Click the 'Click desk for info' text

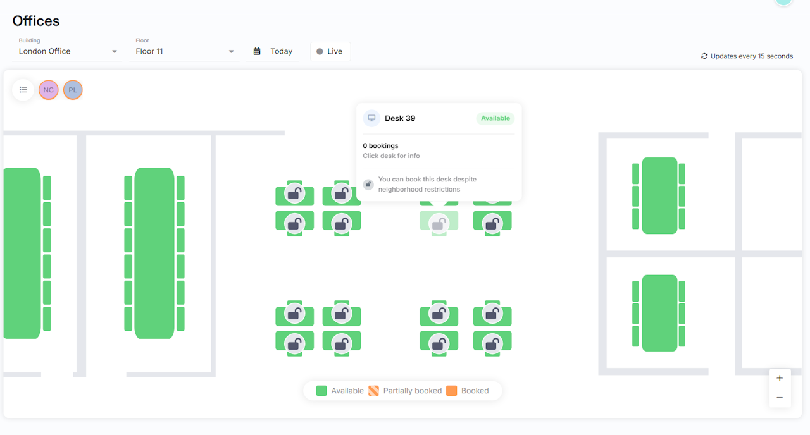pos(391,156)
